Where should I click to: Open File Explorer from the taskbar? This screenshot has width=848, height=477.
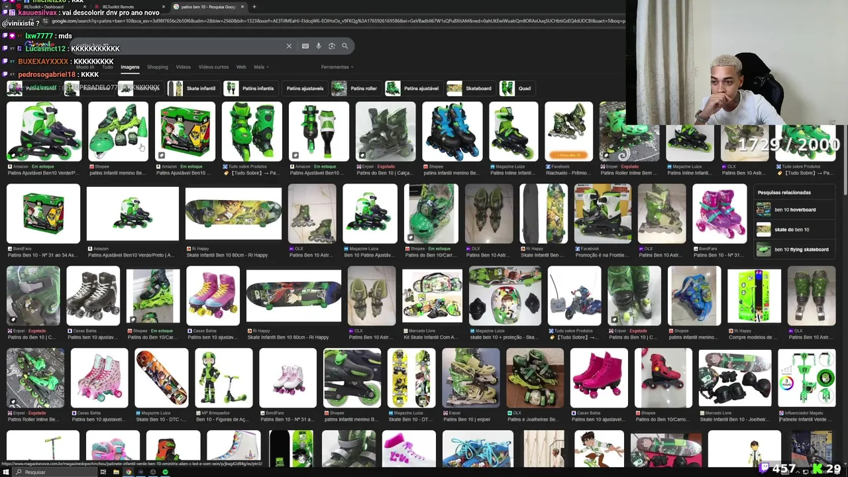[116, 472]
